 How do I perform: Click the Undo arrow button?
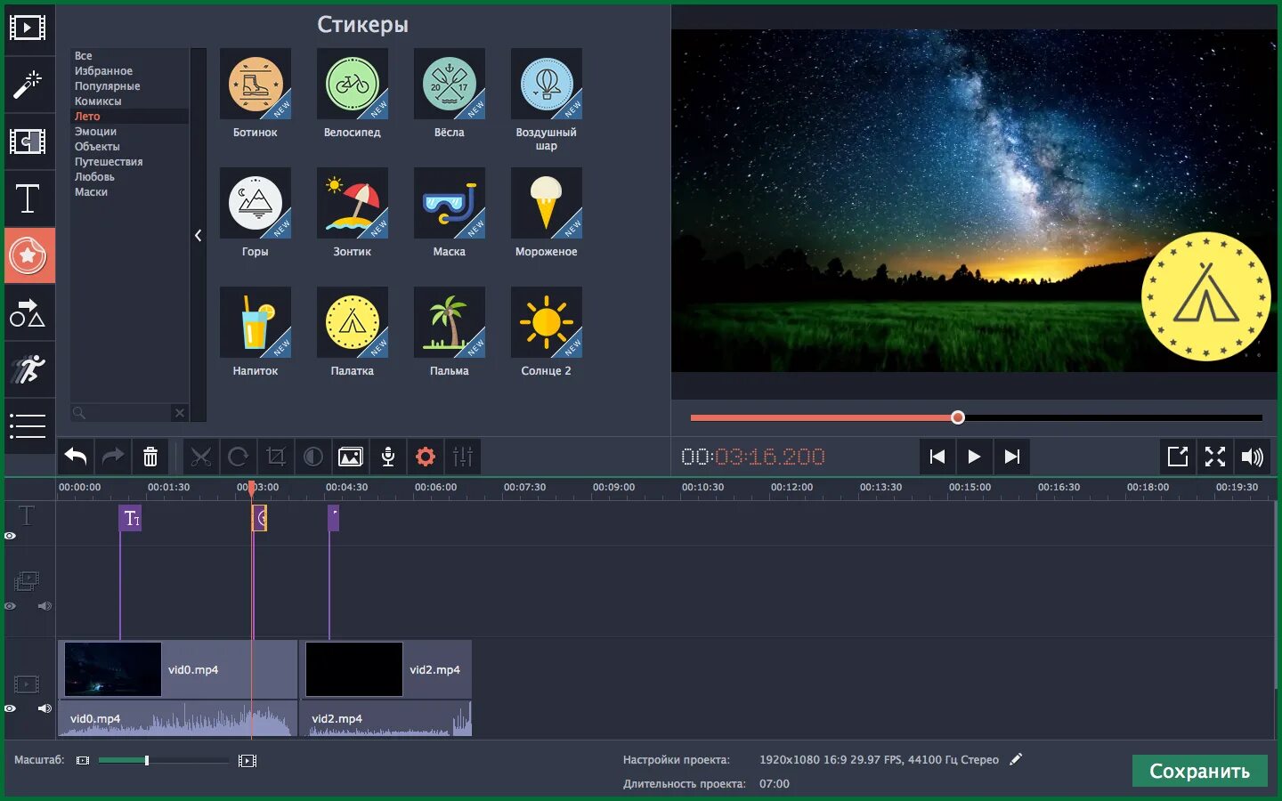pyautogui.click(x=76, y=457)
